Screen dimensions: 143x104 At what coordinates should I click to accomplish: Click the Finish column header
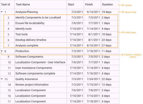89,5
